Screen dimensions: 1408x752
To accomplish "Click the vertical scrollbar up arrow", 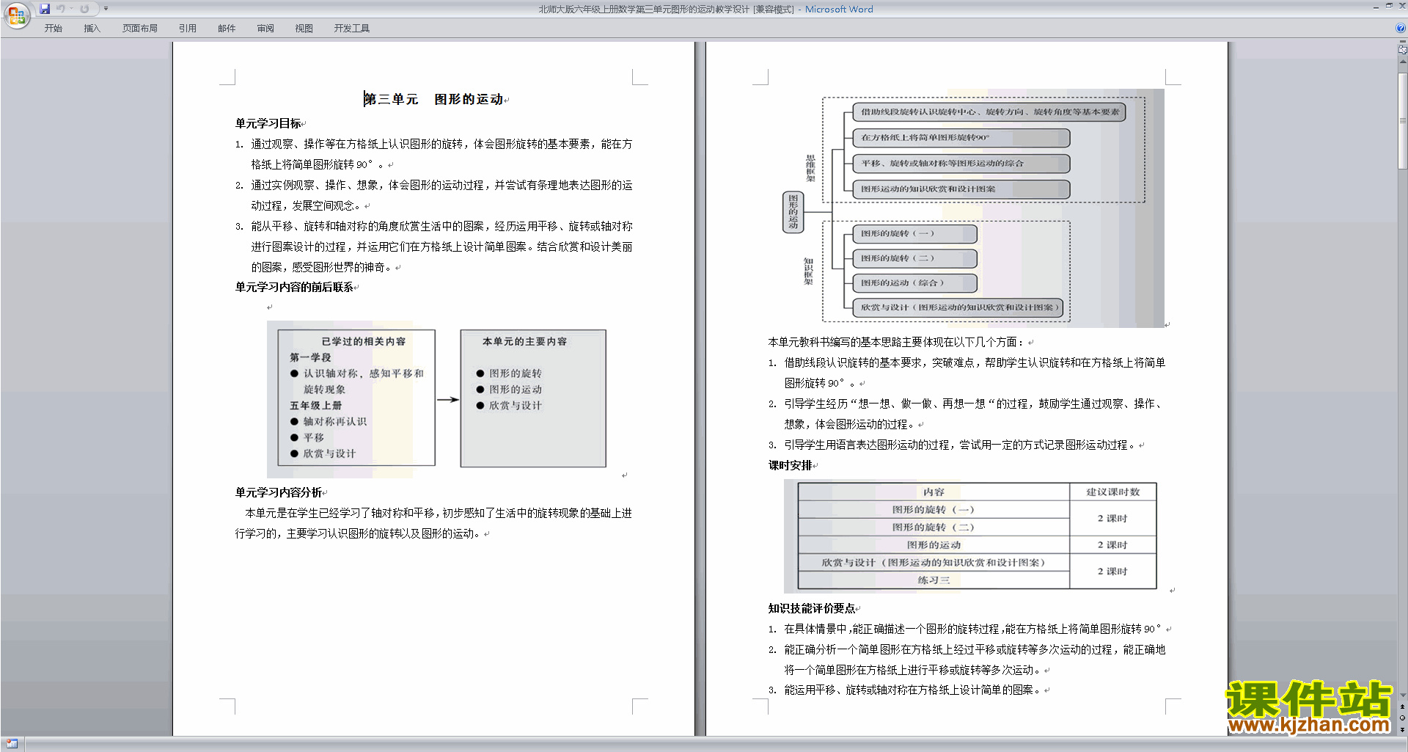I will [x=1403, y=62].
